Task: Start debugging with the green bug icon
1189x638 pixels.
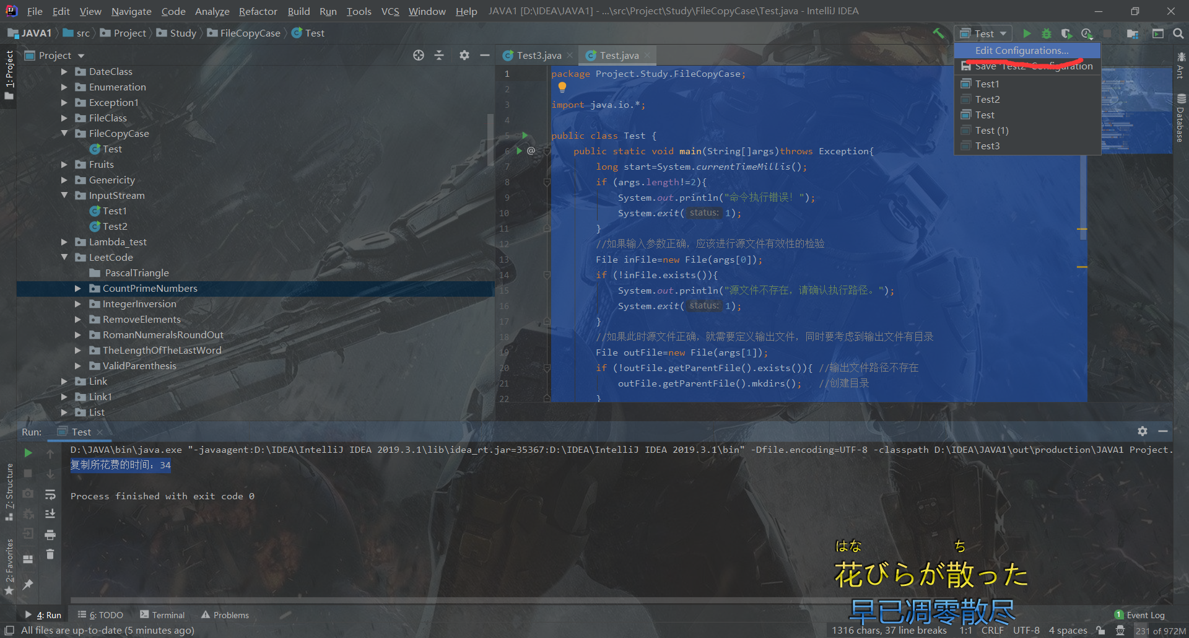Action: click(x=1047, y=33)
